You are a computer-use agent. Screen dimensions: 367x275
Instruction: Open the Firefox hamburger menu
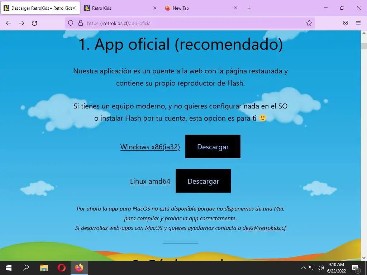click(x=358, y=23)
